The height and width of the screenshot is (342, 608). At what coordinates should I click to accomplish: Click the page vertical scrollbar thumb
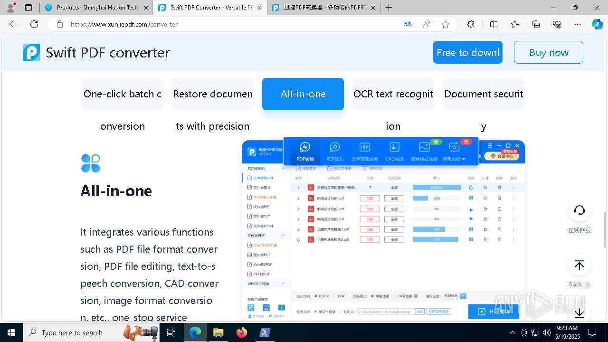point(605,229)
